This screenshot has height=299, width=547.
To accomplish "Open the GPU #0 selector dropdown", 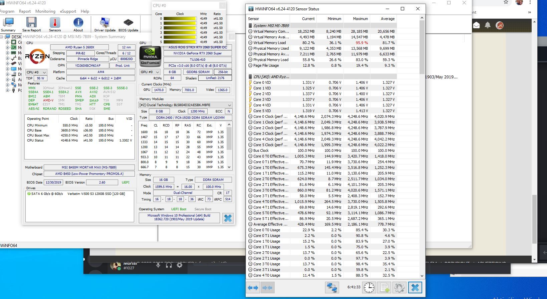I will coord(150,72).
